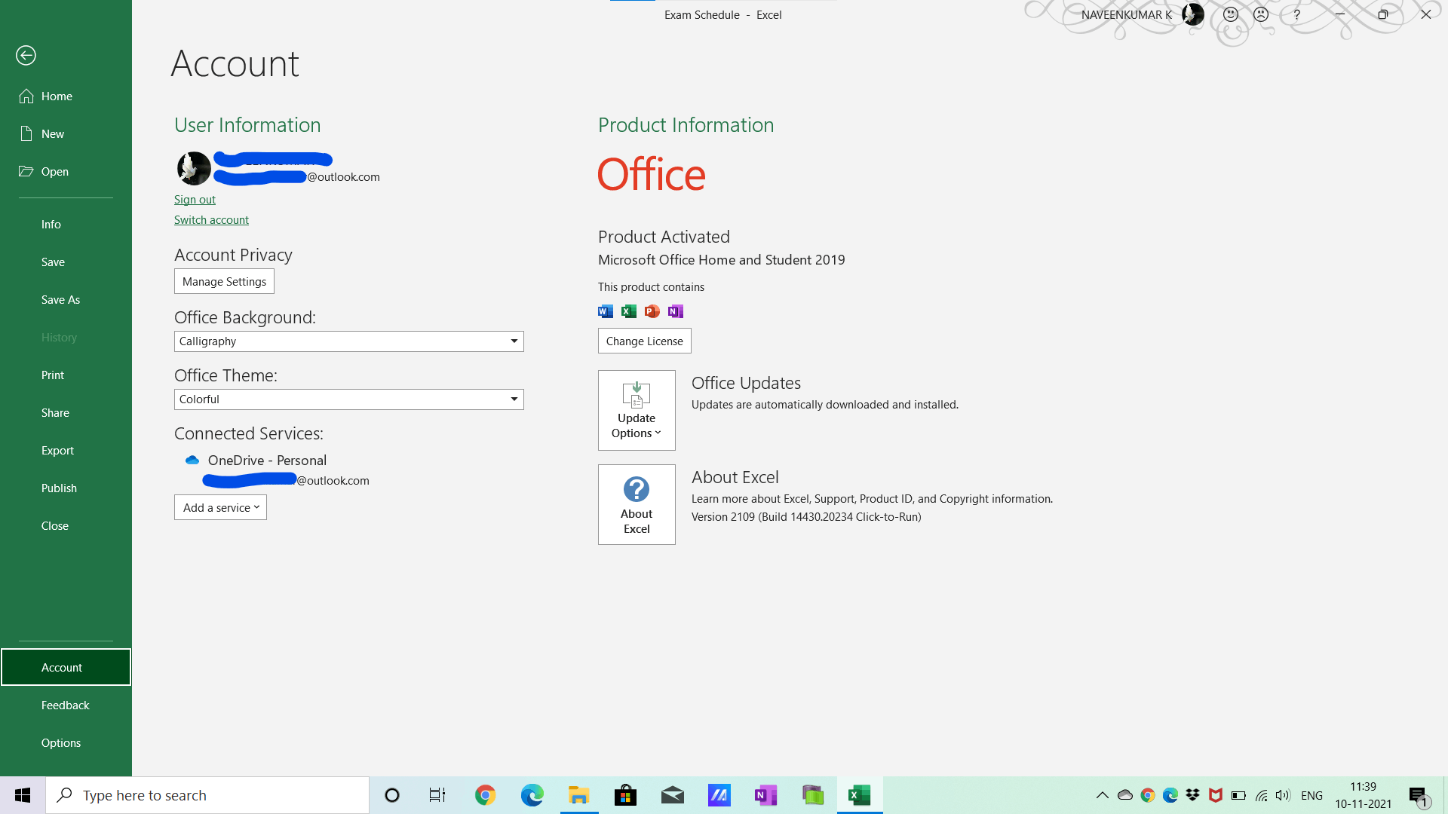Click the user profile picture
The height and width of the screenshot is (814, 1448).
click(x=194, y=168)
